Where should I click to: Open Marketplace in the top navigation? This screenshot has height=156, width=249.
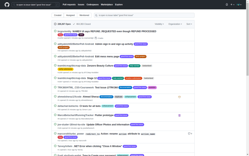pos(107,5)
